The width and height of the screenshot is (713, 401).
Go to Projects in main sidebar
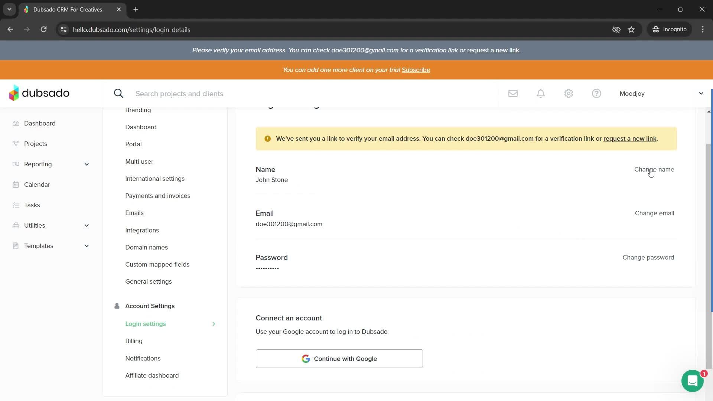(x=36, y=144)
